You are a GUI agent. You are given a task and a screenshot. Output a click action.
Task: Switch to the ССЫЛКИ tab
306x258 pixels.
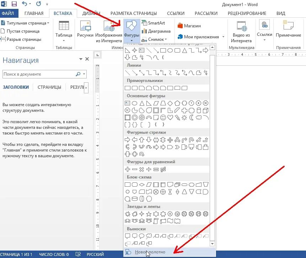pyautogui.click(x=176, y=13)
